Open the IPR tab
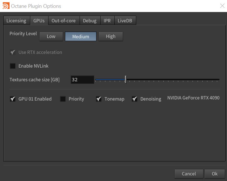227x181 pixels. (107, 21)
